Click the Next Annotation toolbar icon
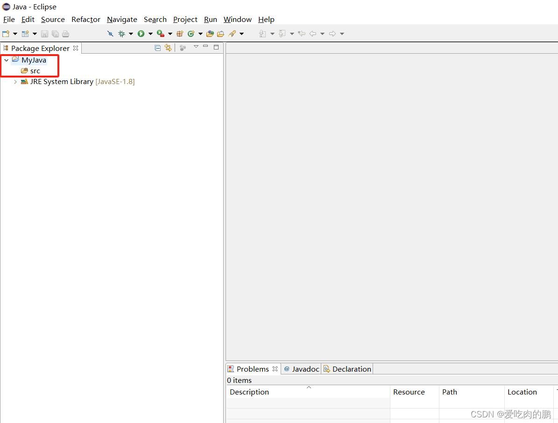Image resolution: width=558 pixels, height=423 pixels. (262, 34)
